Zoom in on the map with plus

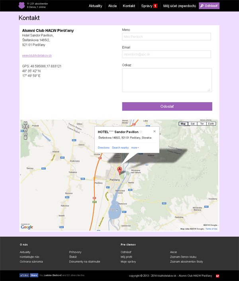[25, 134]
